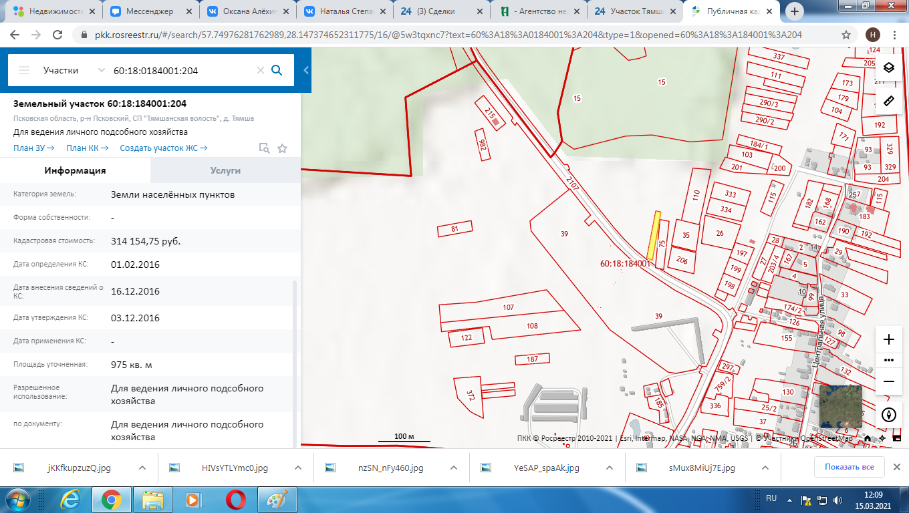
Task: Click the Показать все downloads button
Action: point(849,467)
